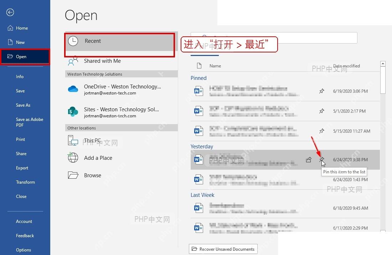Click share icon on 6/24/2020 3:38 PM document
The height and width of the screenshot is (255, 392).
tap(309, 160)
